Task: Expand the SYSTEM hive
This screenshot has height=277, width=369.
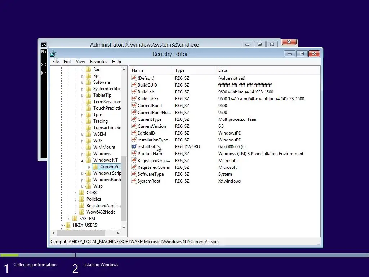Action: tap(68, 219)
